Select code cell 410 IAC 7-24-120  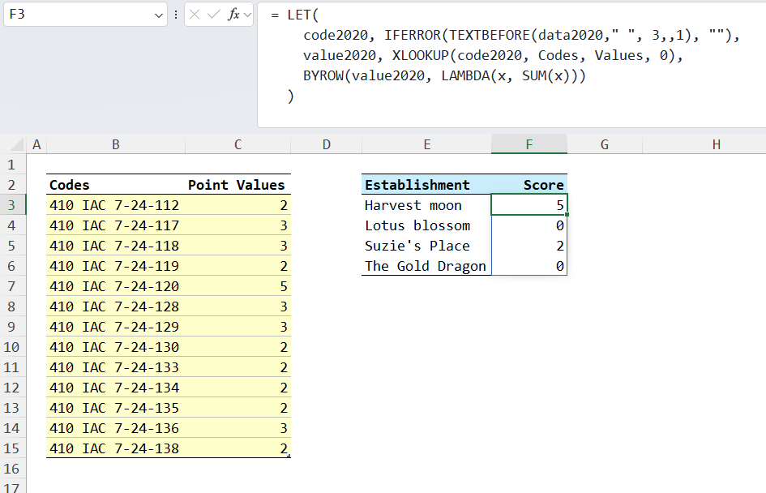click(116, 286)
